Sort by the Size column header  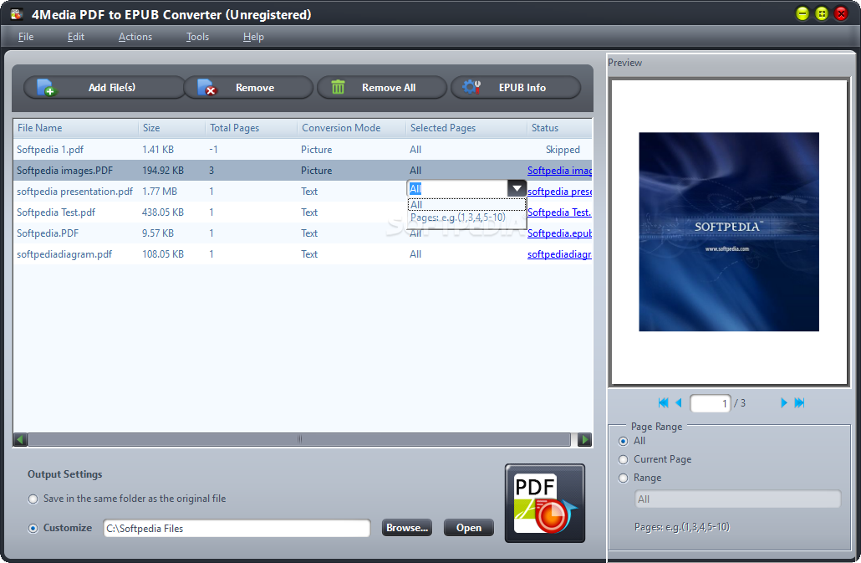(171, 128)
